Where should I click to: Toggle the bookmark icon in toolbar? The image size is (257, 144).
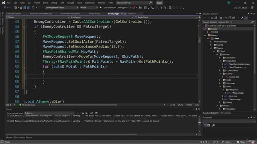(x=170, y=8)
